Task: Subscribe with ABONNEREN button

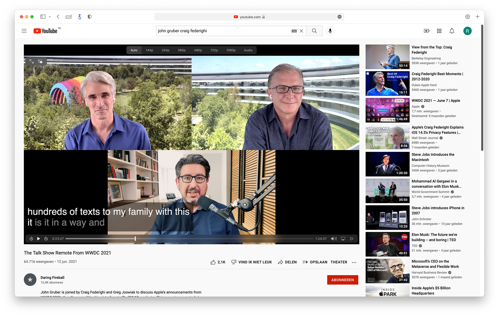Action: pos(343,280)
